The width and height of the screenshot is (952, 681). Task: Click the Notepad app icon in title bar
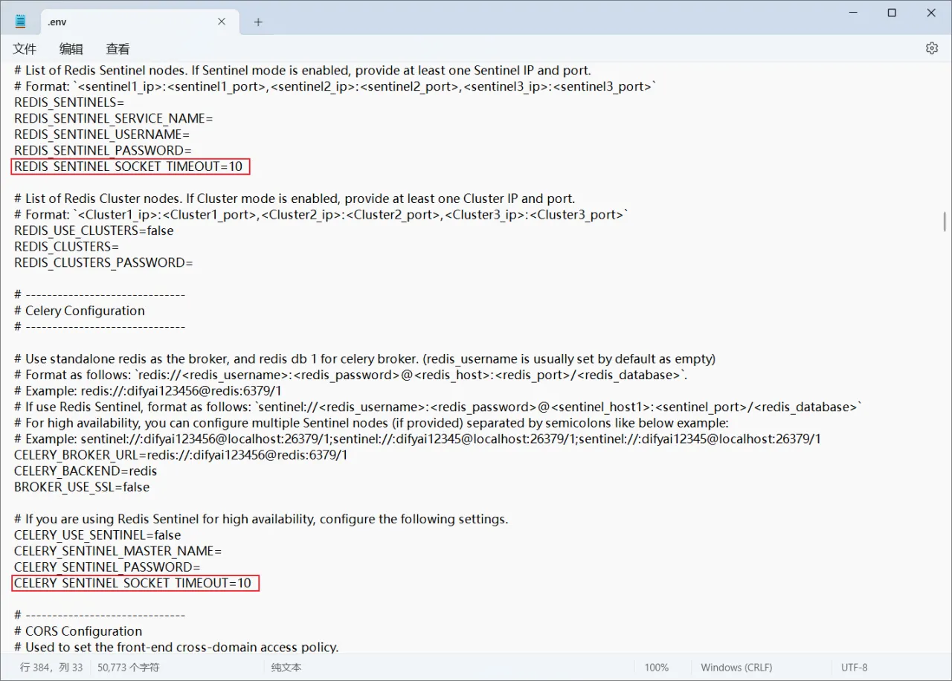[x=21, y=22]
